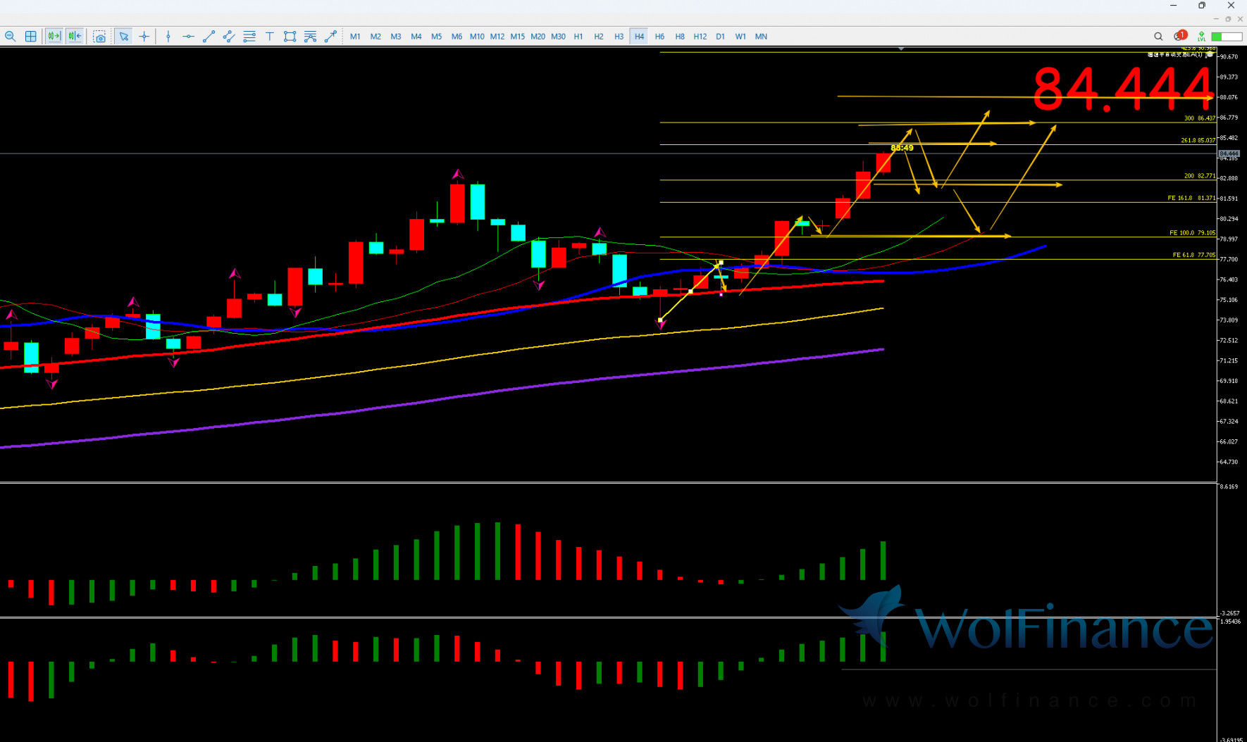Viewport: 1247px width, 742px height.
Task: Select the text label tool
Action: 270,37
